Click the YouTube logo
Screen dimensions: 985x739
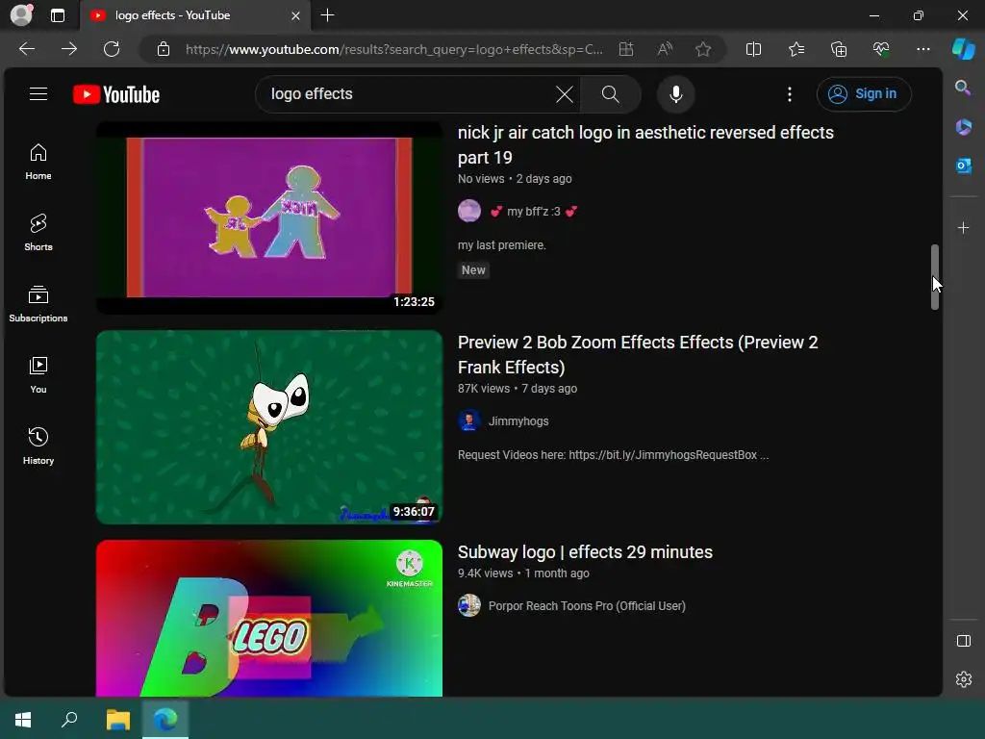(116, 94)
